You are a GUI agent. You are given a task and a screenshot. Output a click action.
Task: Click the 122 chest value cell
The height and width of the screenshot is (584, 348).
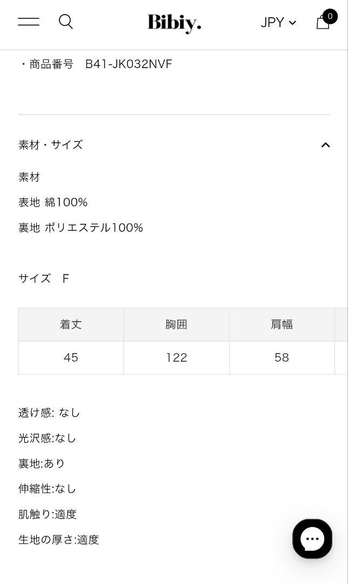click(176, 358)
